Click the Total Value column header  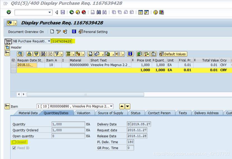coord(207,60)
